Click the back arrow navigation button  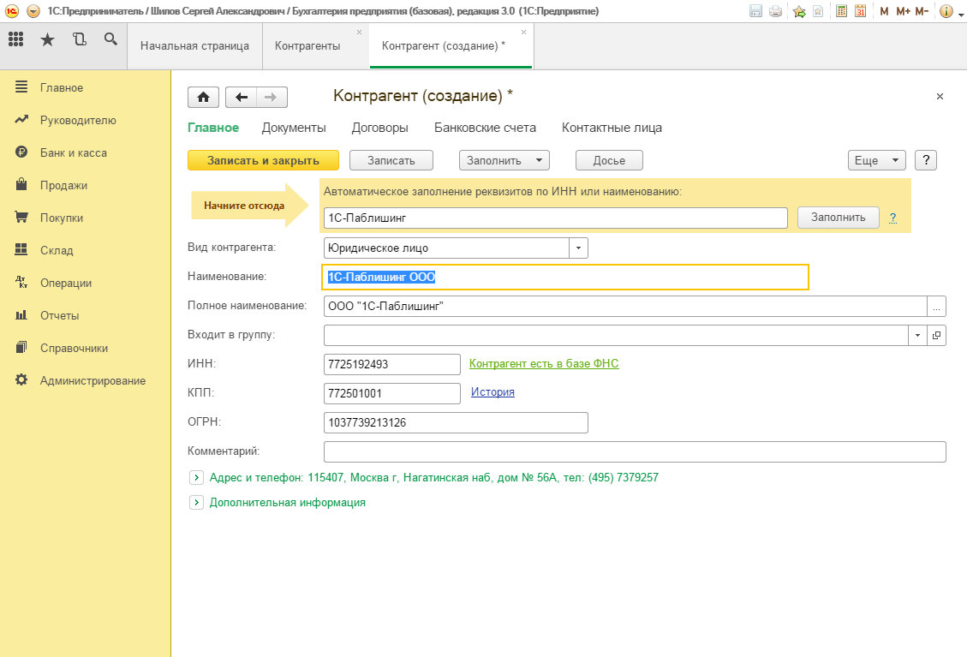[241, 97]
